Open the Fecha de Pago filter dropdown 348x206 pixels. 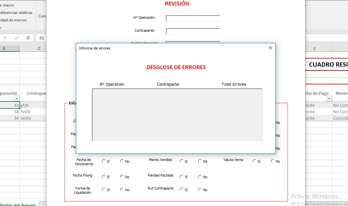(x=329, y=99)
